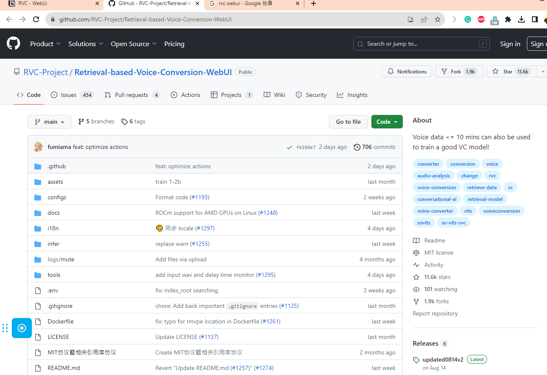Open the configs folder name
The image size is (547, 375).
57,197
